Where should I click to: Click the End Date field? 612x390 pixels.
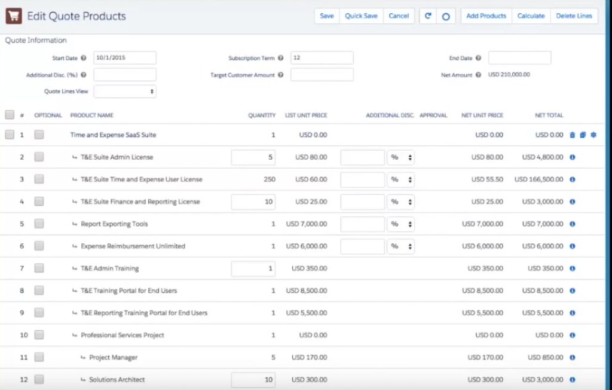520,58
